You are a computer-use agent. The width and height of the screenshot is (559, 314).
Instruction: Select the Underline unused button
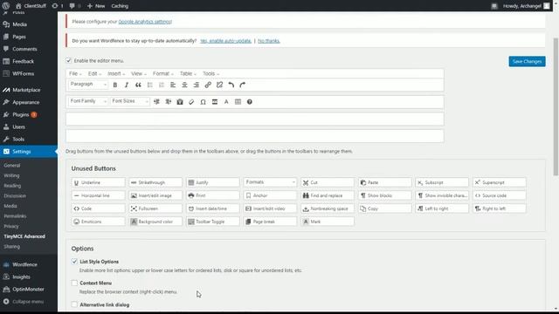click(98, 182)
